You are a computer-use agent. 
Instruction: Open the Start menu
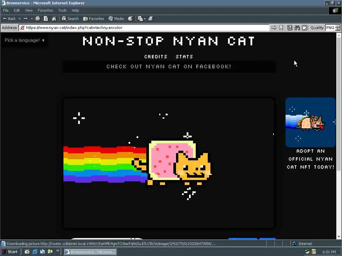pyautogui.click(x=10, y=252)
